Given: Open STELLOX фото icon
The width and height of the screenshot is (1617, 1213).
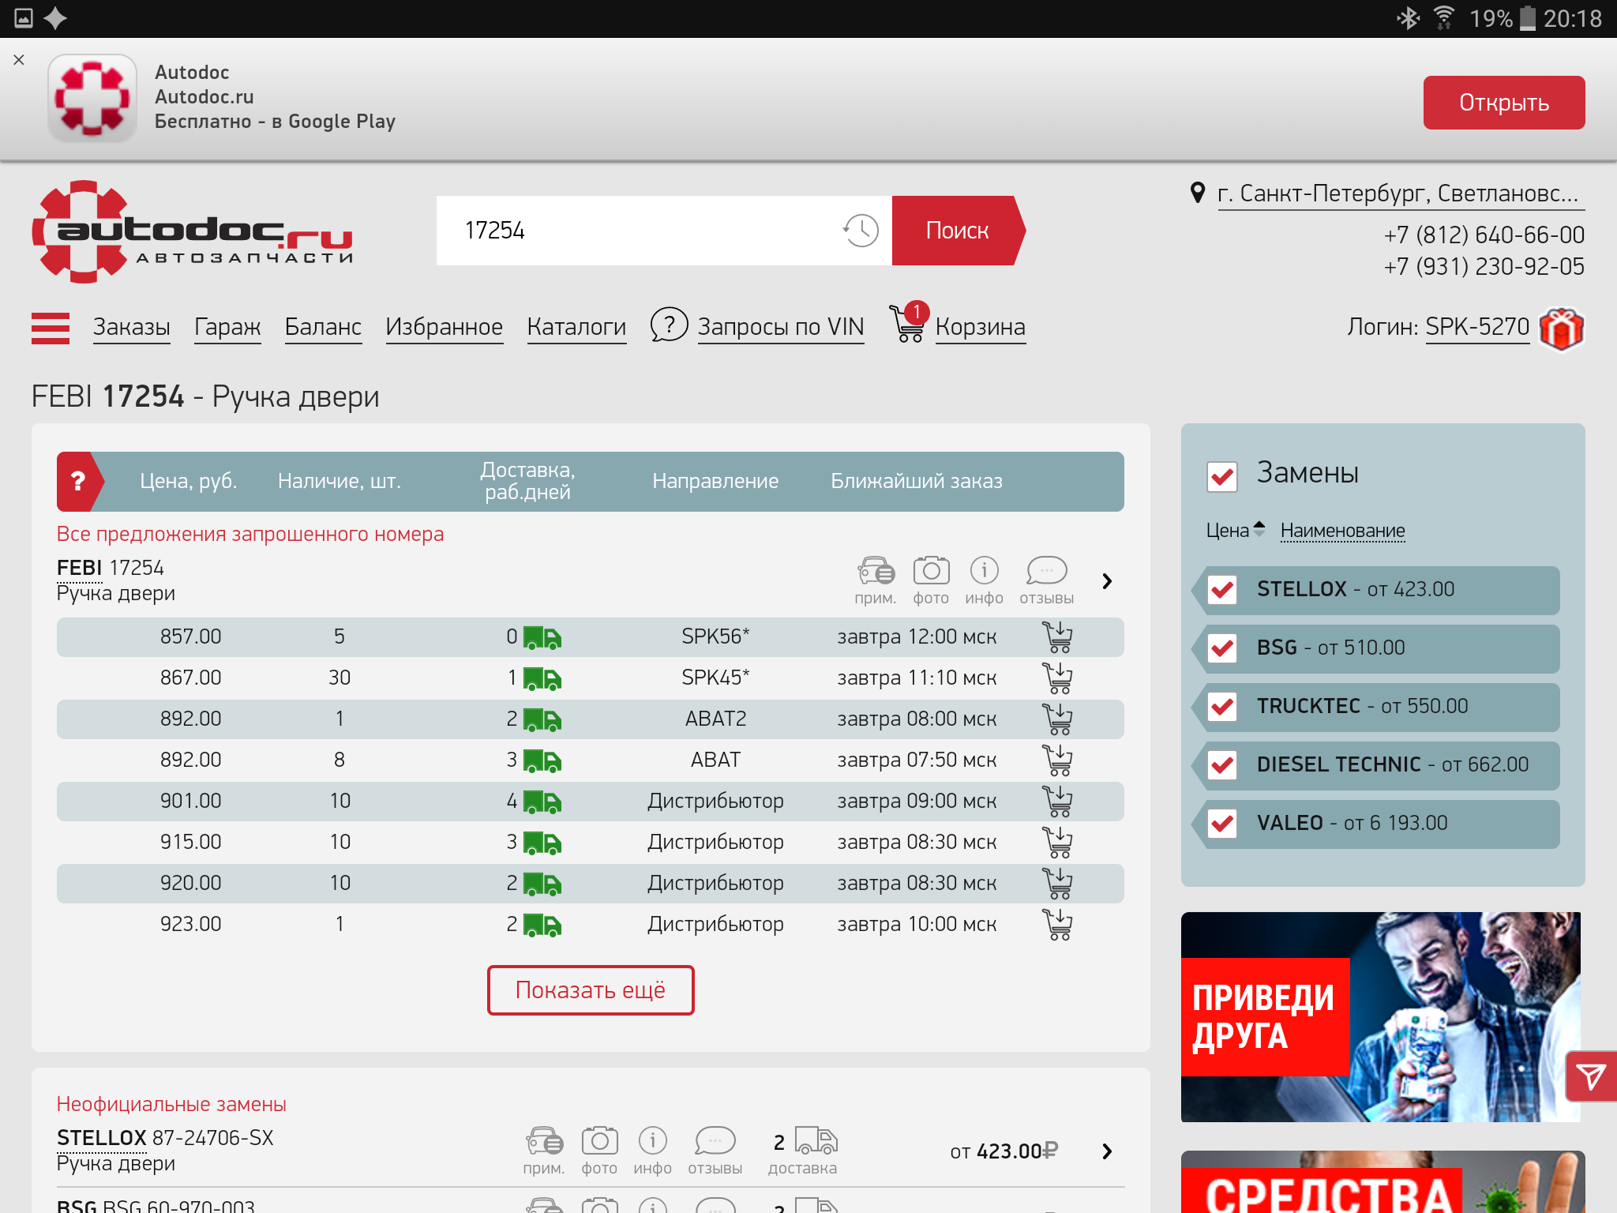Looking at the screenshot, I should coord(599,1151).
